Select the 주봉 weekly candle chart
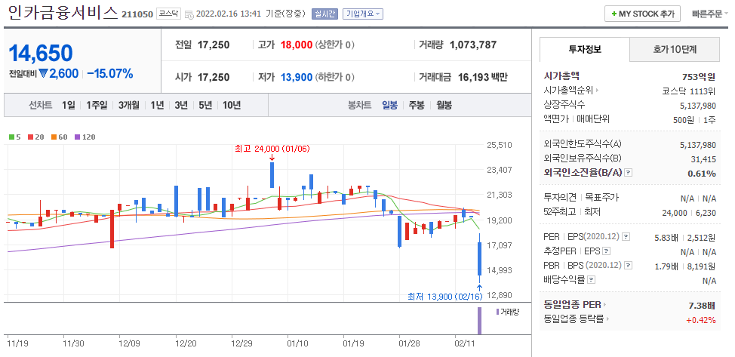 click(417, 105)
